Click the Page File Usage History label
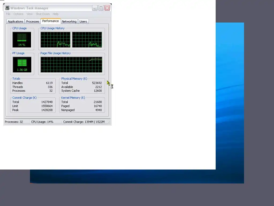This screenshot has width=274, height=206. (56, 53)
